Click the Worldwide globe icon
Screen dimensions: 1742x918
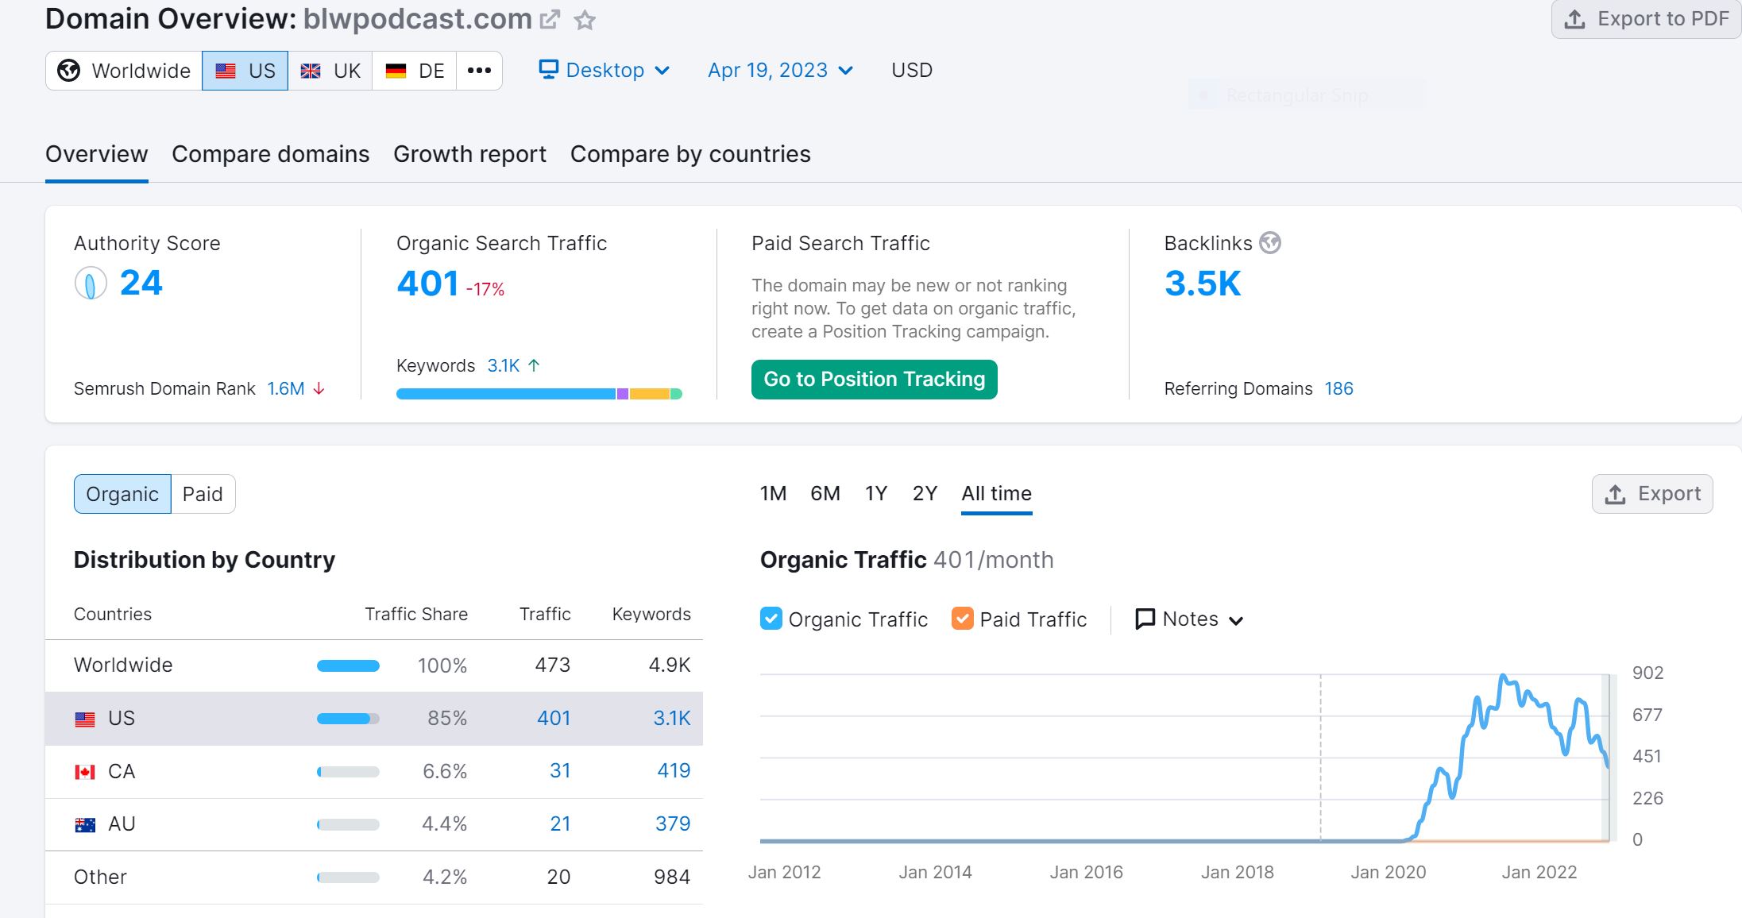(x=69, y=71)
